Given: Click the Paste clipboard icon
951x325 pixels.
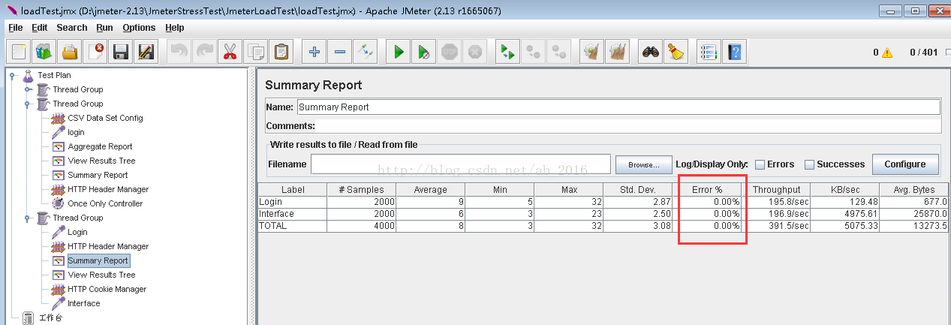Looking at the screenshot, I should click(x=281, y=52).
